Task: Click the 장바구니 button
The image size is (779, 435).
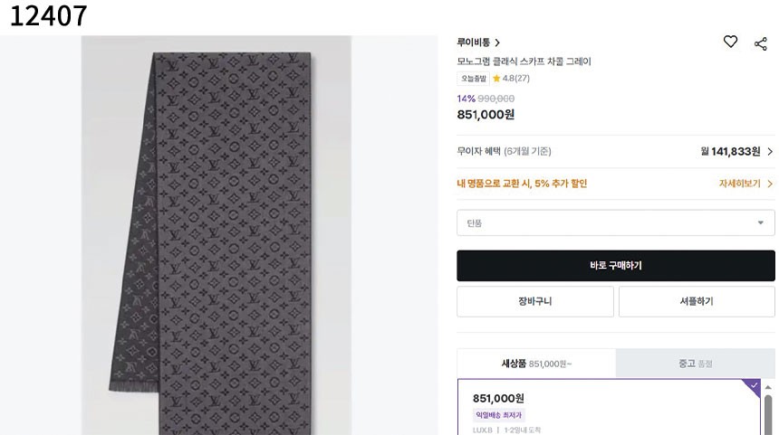Action: coord(534,302)
